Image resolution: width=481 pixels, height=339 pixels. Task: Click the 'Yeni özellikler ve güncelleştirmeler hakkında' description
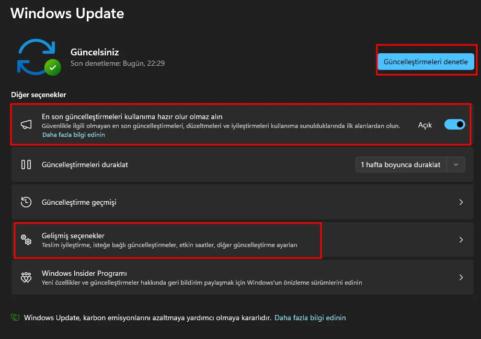click(x=202, y=282)
